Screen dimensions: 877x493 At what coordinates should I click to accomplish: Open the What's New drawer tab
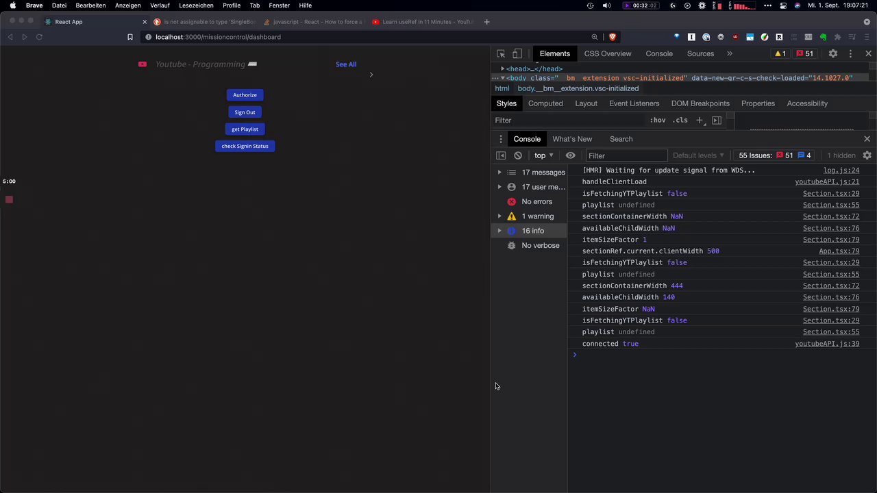(572, 139)
